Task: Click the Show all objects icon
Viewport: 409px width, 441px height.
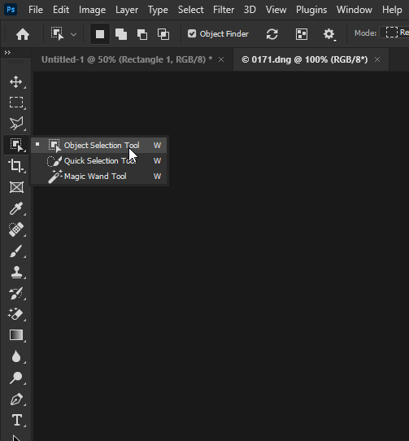Action: click(x=302, y=34)
